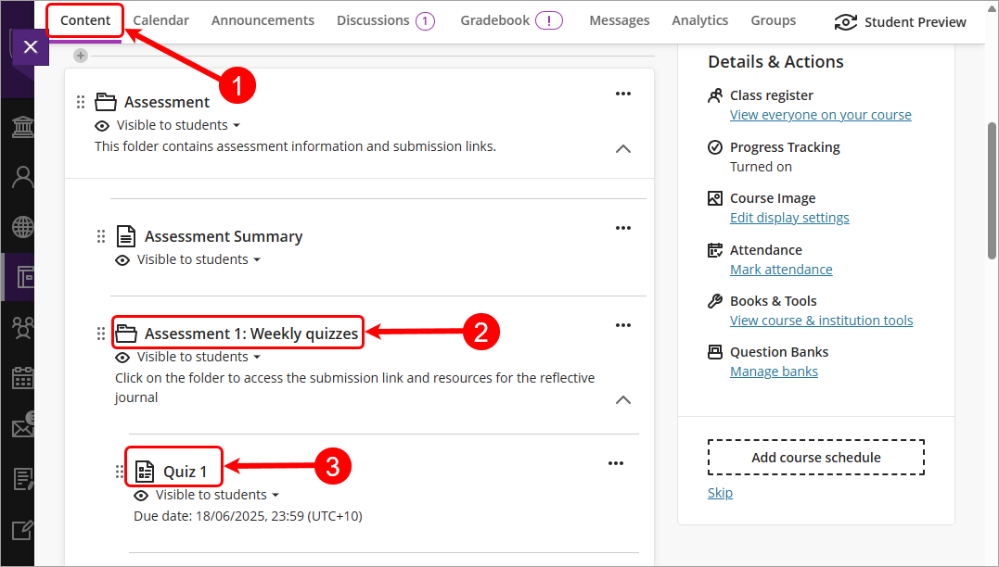This screenshot has width=999, height=567.
Task: Click Progress Tracking Turned on text
Action: click(x=761, y=167)
